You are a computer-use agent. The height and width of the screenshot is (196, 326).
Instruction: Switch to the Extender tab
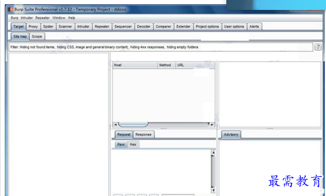[x=183, y=27]
